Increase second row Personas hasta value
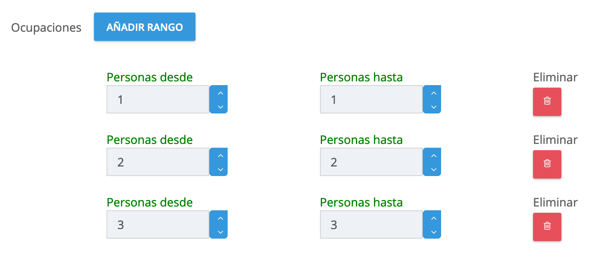 click(x=434, y=156)
